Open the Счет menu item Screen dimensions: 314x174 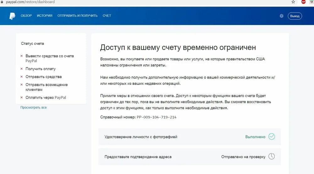(107, 16)
